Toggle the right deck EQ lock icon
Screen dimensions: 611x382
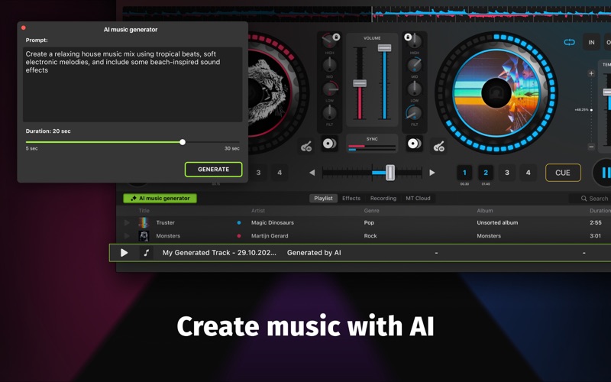click(408, 37)
